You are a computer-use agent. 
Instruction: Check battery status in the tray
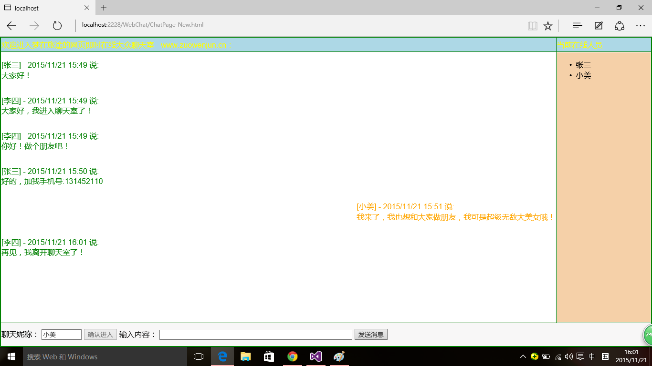(546, 356)
